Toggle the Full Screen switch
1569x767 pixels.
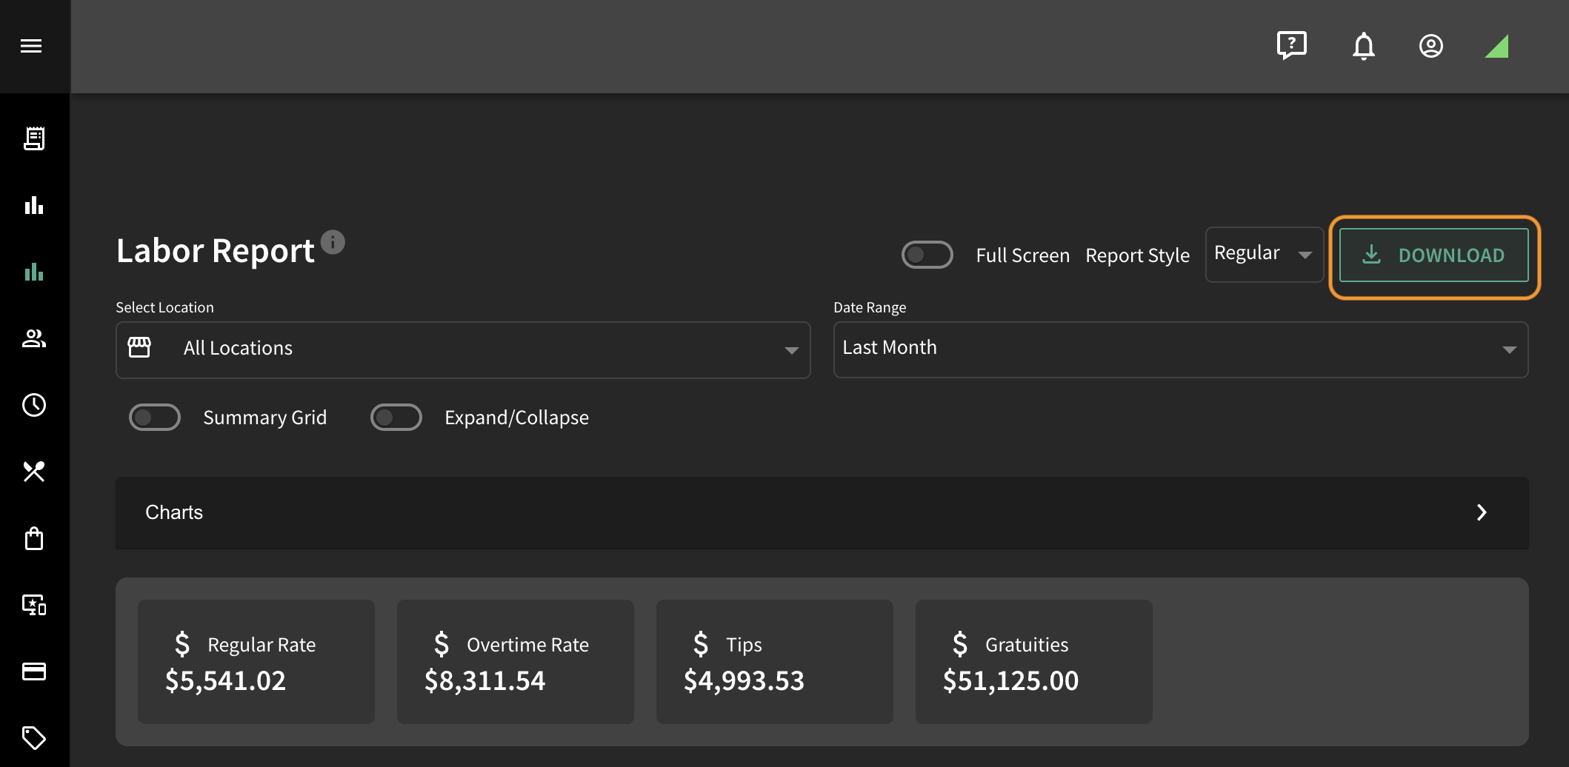[x=927, y=255]
